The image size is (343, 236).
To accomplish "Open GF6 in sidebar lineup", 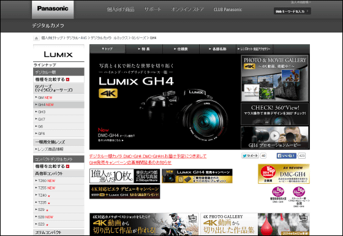I will (58, 134).
